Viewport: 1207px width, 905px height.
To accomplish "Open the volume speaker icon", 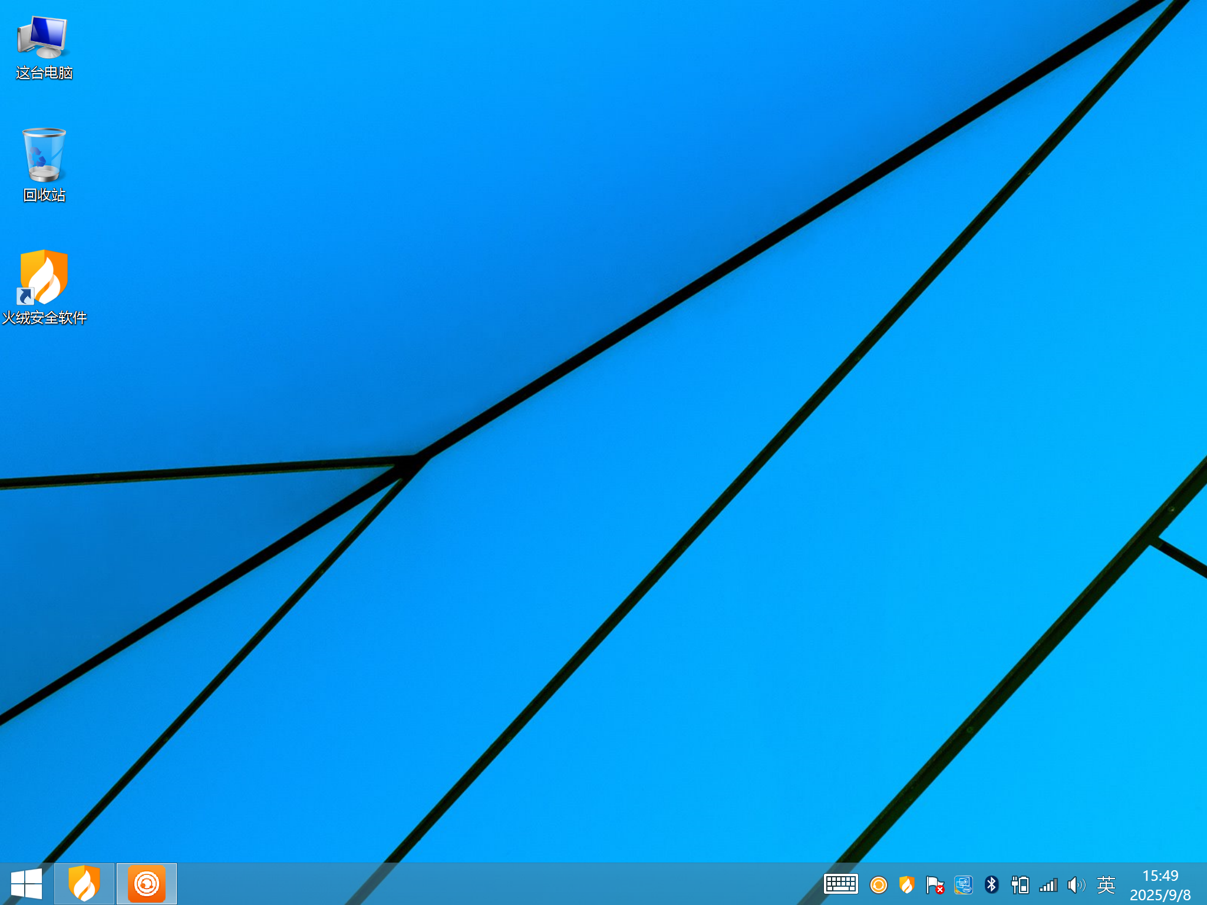I will pyautogui.click(x=1076, y=885).
